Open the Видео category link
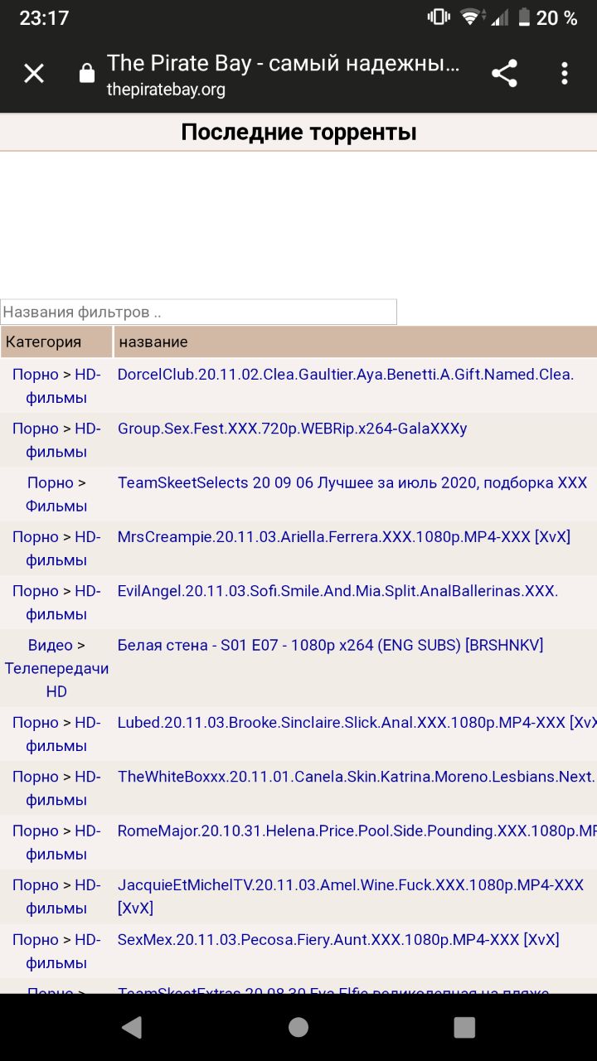 tap(50, 645)
